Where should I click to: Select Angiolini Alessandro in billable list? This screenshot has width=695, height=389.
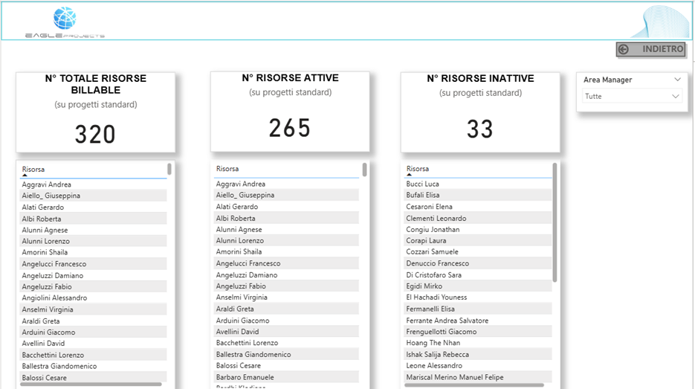tap(54, 298)
